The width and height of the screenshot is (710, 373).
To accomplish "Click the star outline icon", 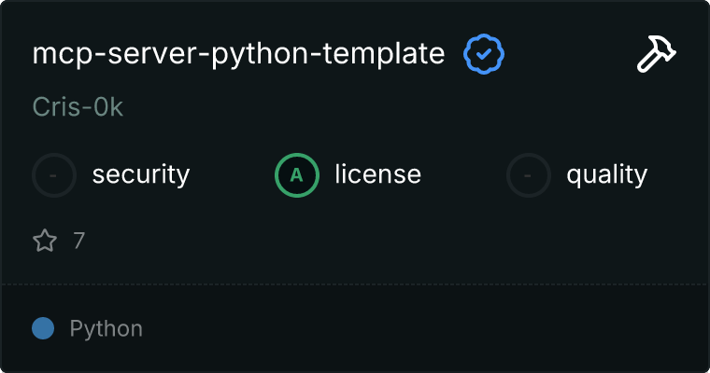I will [45, 242].
